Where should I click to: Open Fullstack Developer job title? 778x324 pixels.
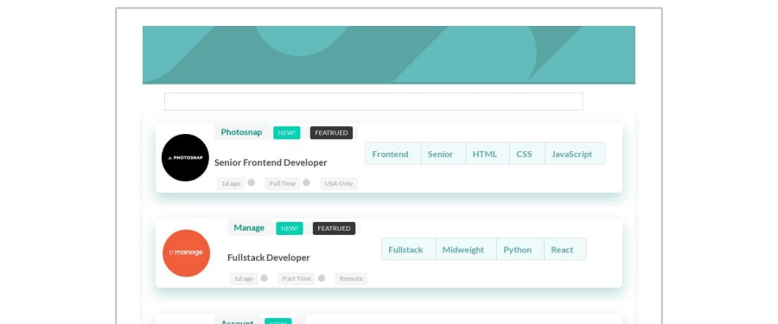point(269,257)
